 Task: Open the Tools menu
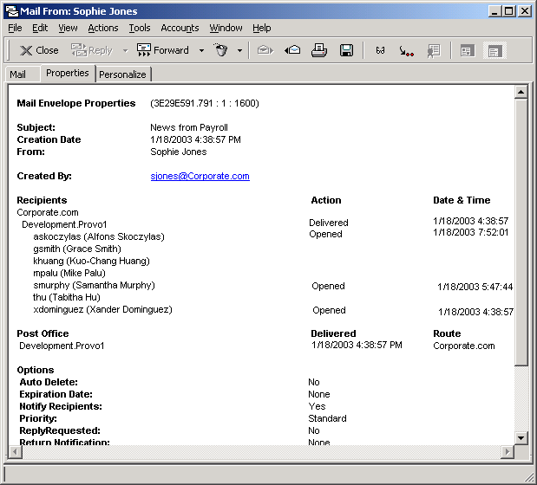[x=140, y=28]
